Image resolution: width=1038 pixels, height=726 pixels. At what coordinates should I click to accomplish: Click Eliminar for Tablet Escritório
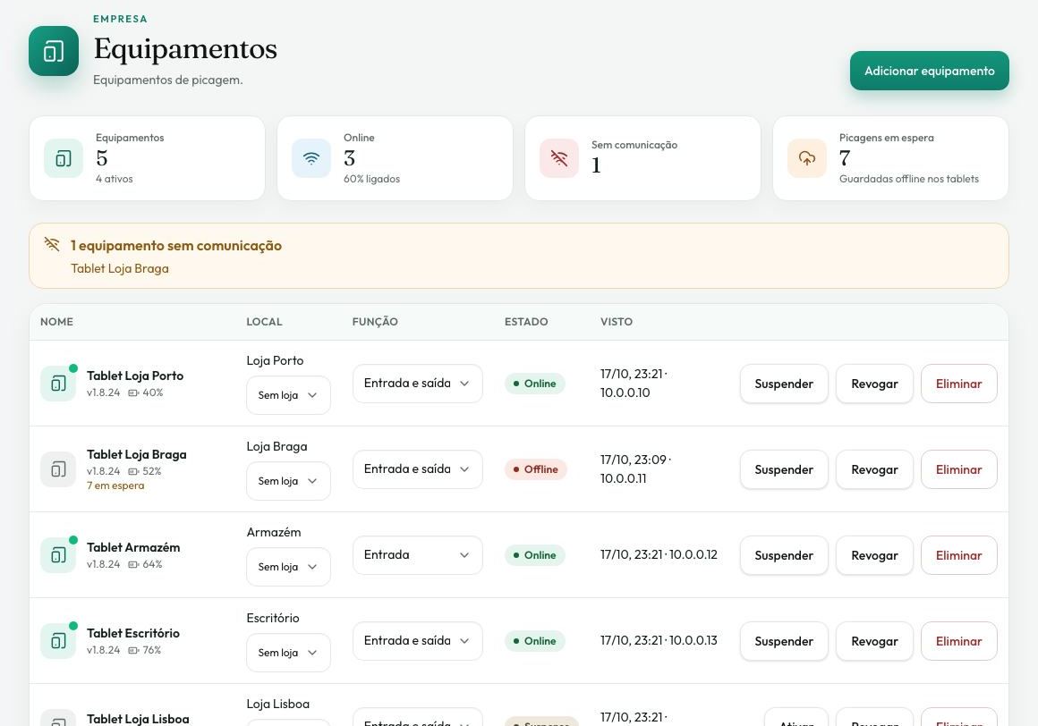click(958, 641)
